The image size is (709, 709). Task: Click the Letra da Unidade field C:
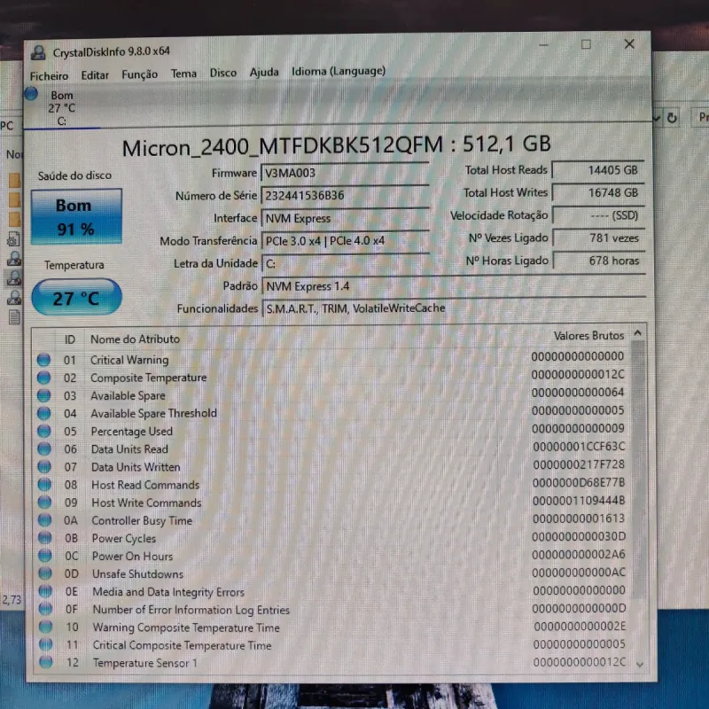coord(346,263)
